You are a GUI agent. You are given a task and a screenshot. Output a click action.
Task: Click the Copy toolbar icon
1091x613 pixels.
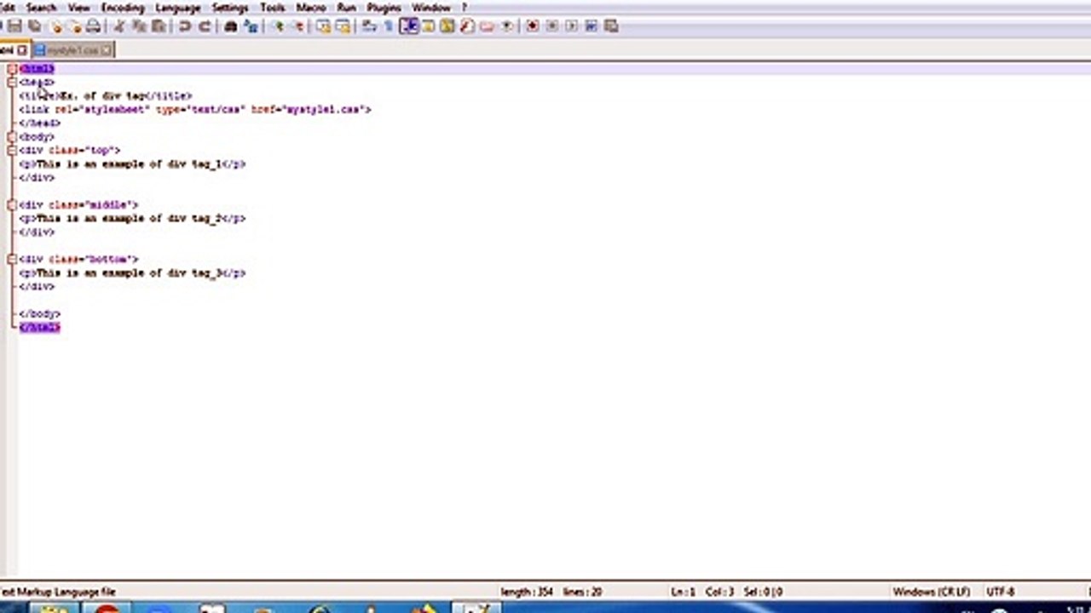139,26
